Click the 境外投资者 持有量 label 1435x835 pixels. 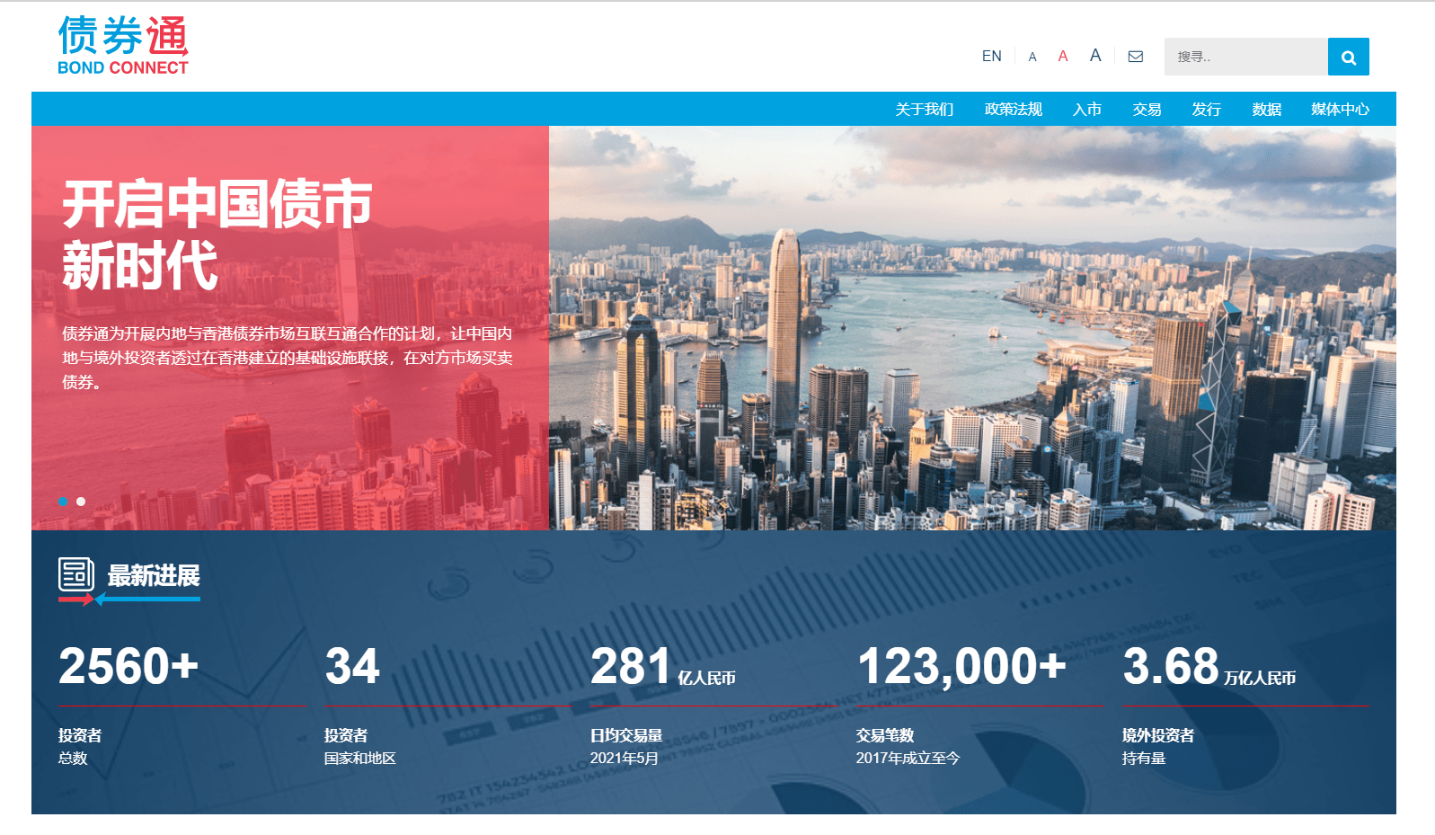[x=1158, y=747]
